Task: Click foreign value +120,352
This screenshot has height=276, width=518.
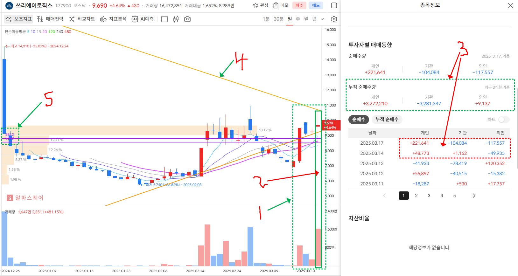Action: point(495,163)
